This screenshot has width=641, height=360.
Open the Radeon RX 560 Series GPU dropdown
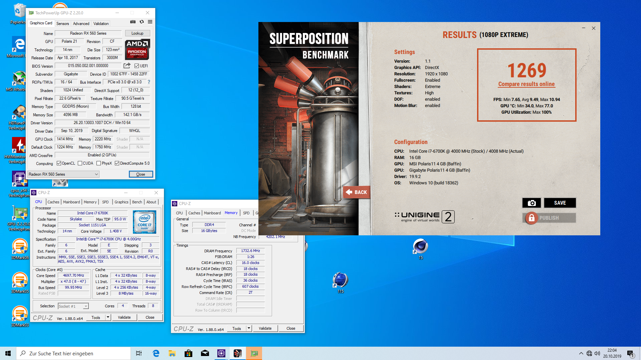coord(63,174)
